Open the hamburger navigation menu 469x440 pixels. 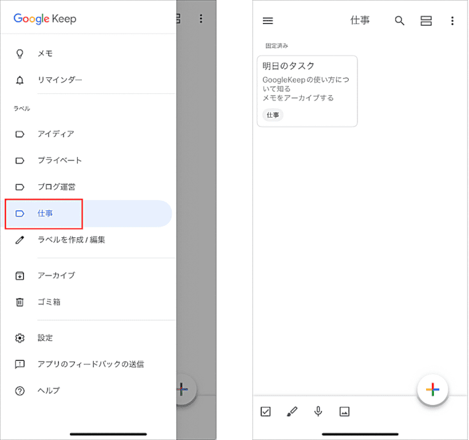pyautogui.click(x=268, y=20)
